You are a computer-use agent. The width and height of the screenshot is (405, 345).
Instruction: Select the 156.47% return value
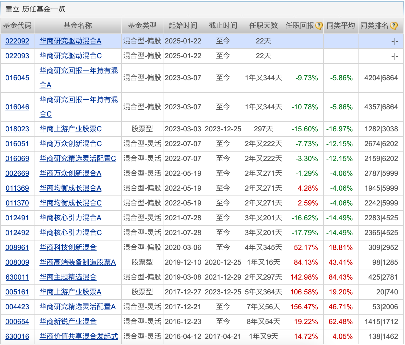(x=304, y=307)
